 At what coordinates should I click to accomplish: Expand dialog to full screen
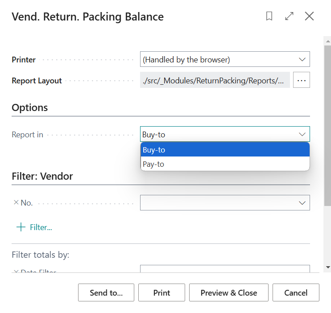pyautogui.click(x=289, y=16)
